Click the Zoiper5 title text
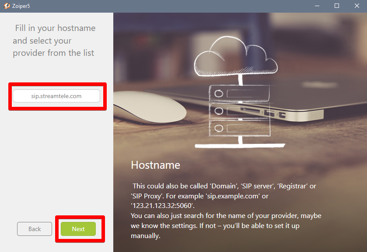 [21, 6]
